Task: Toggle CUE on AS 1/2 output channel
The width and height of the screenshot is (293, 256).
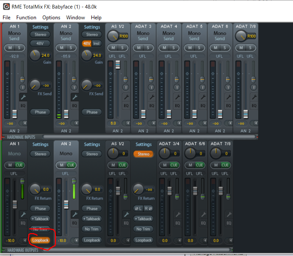Action: pyautogui.click(x=122, y=165)
